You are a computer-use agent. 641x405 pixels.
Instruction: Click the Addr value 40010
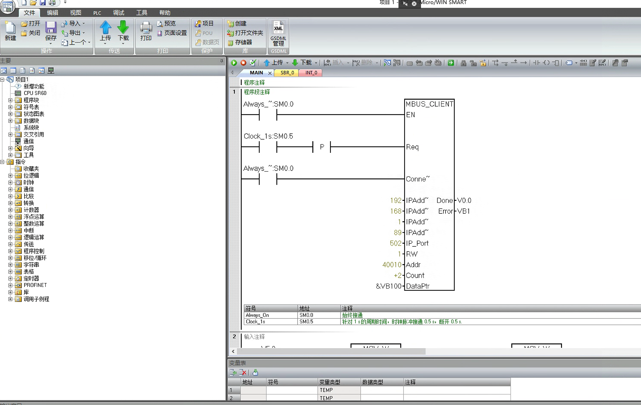[x=392, y=265]
